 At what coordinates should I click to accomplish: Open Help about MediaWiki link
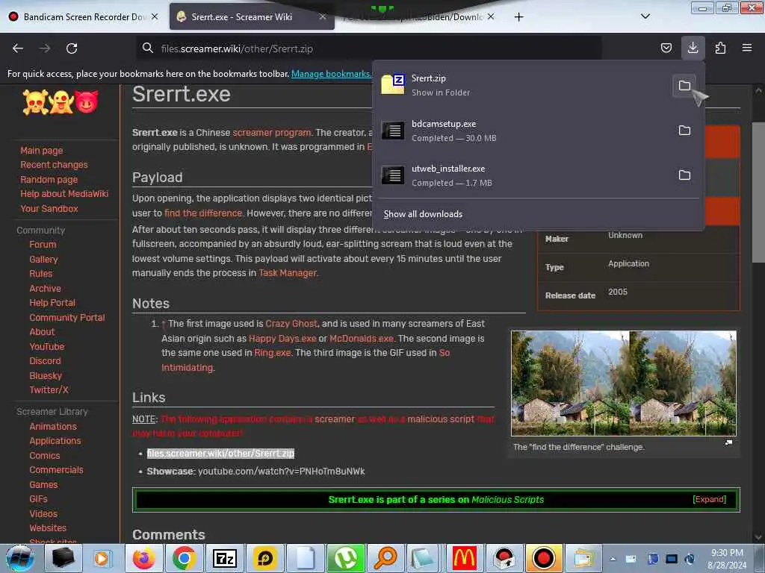(64, 193)
